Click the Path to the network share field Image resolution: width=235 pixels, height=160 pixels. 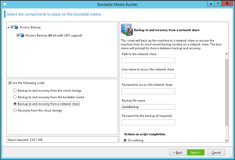click(x=148, y=60)
